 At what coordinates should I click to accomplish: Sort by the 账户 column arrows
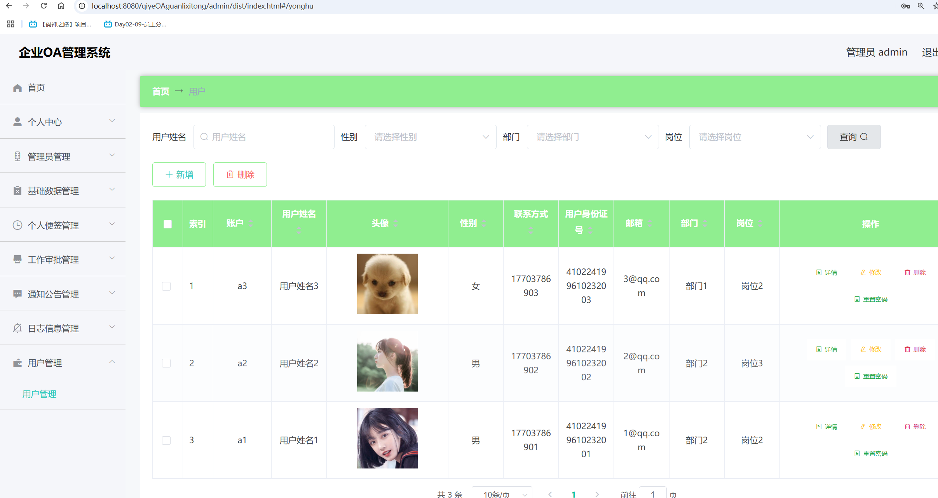(x=251, y=223)
